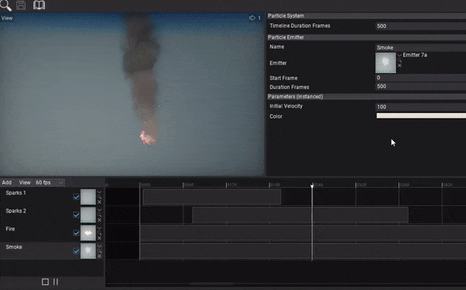Open the documentation book icon
This screenshot has height=290, width=466.
(40, 5)
